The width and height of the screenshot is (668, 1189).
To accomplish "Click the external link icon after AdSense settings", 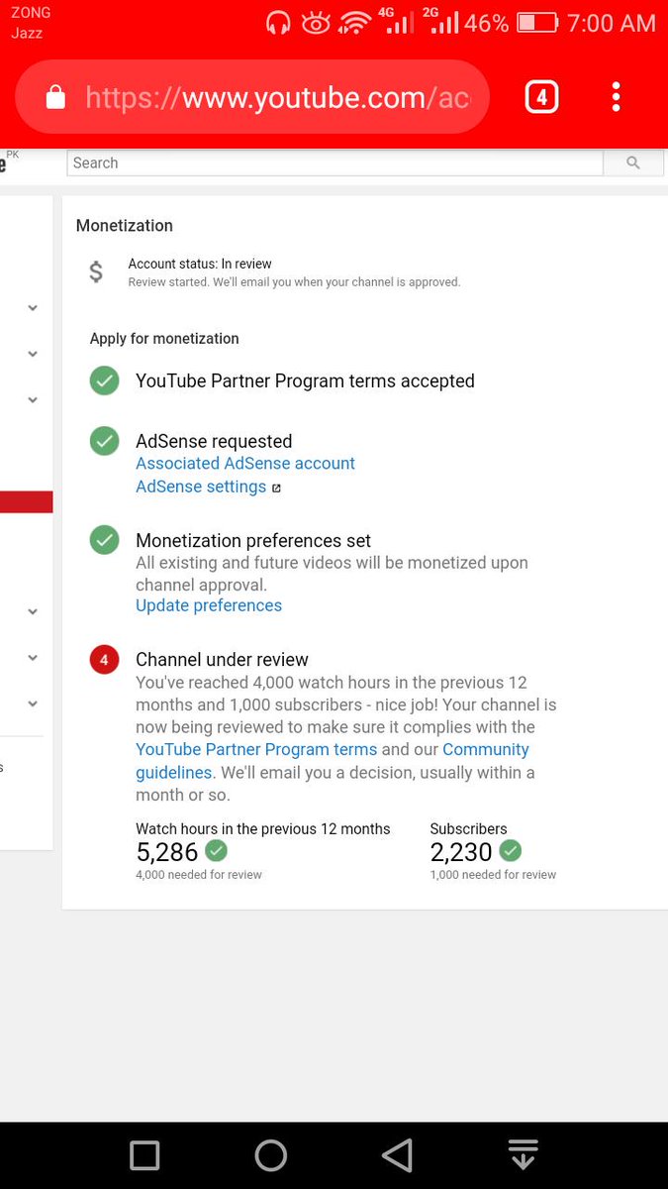I will pyautogui.click(x=276, y=487).
